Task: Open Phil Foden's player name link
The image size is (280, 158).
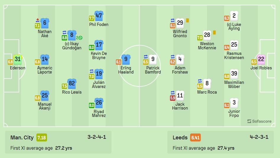Action: pyautogui.click(x=99, y=25)
